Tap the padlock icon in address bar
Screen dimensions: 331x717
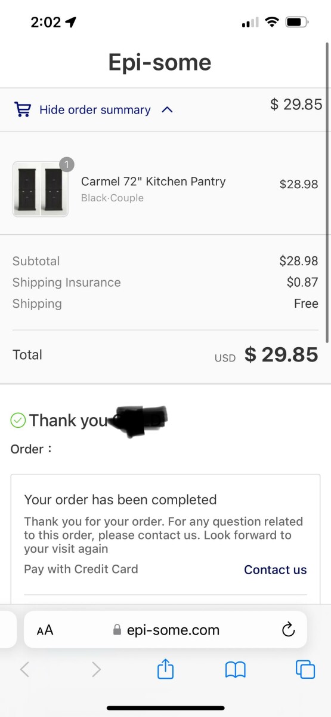[117, 630]
